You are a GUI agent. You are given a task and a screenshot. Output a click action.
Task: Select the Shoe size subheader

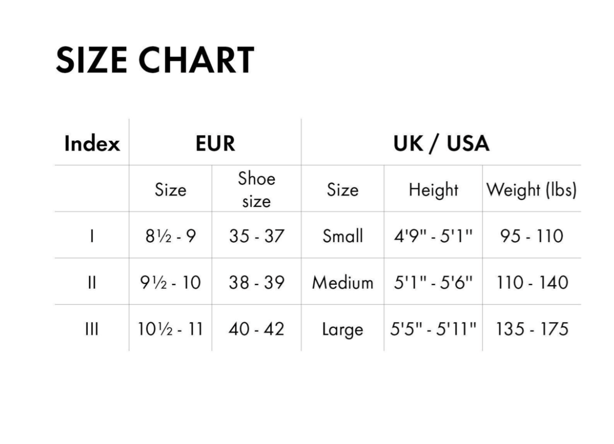[256, 189]
